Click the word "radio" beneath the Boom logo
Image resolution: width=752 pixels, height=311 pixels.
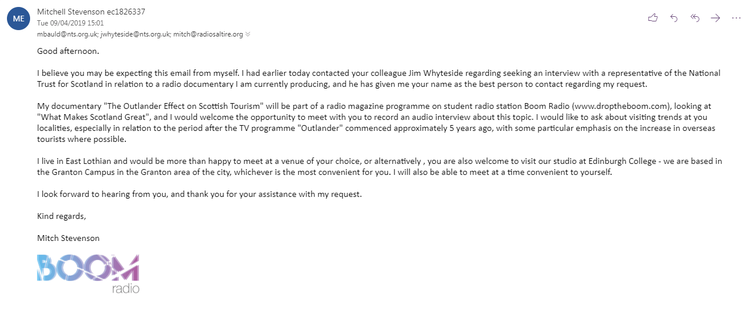126,288
